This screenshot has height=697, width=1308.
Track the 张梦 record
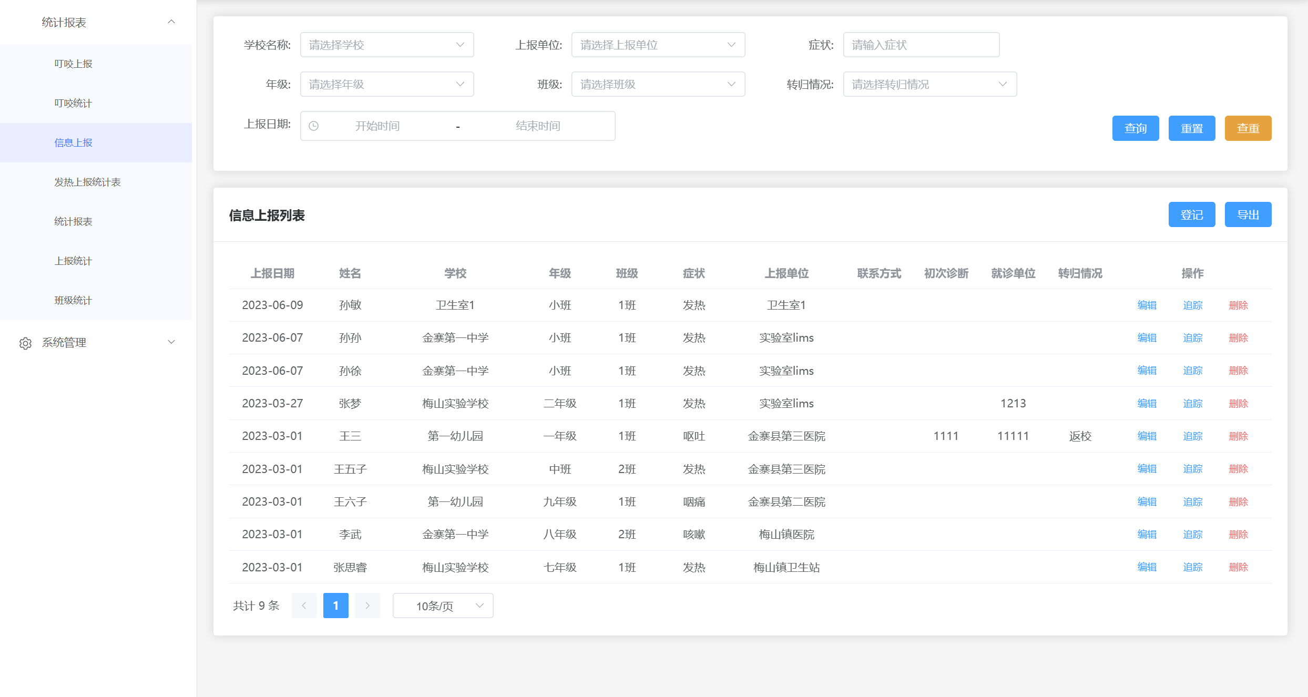click(x=1192, y=404)
